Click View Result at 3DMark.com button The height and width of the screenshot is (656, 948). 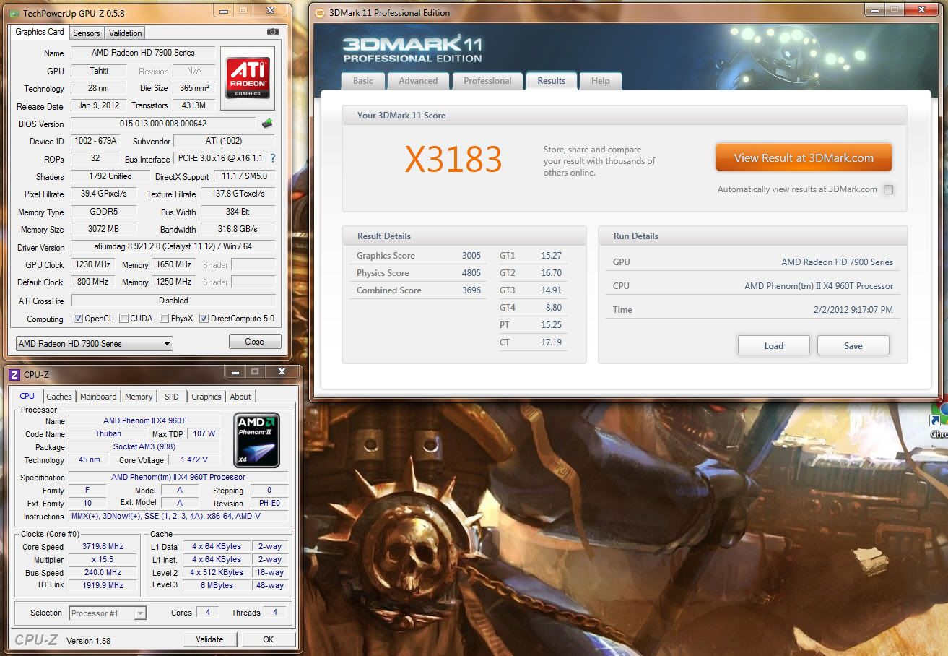pyautogui.click(x=804, y=157)
